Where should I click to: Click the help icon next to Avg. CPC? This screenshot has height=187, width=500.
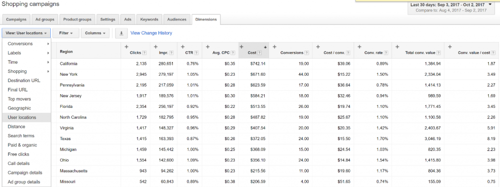coord(233,53)
